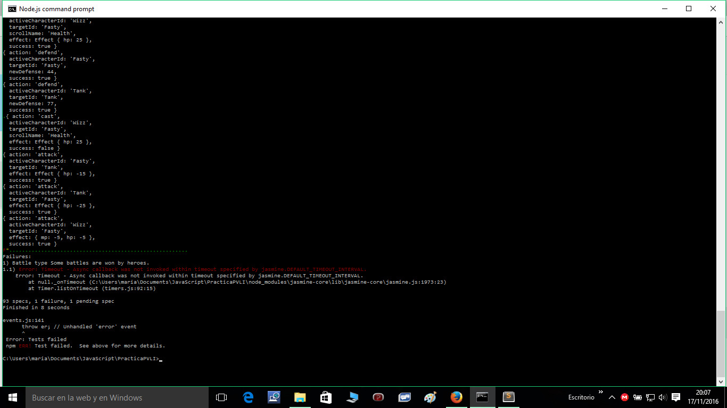Click the console scrollbar down arrow
Screen dimensions: 727x408
coord(721,381)
